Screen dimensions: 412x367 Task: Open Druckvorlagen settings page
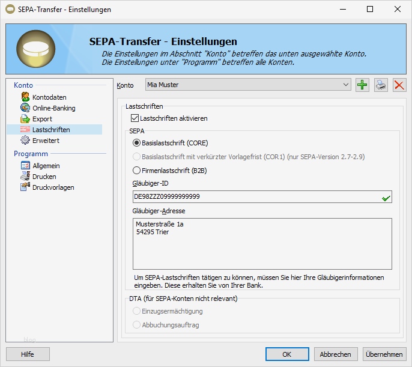[53, 187]
